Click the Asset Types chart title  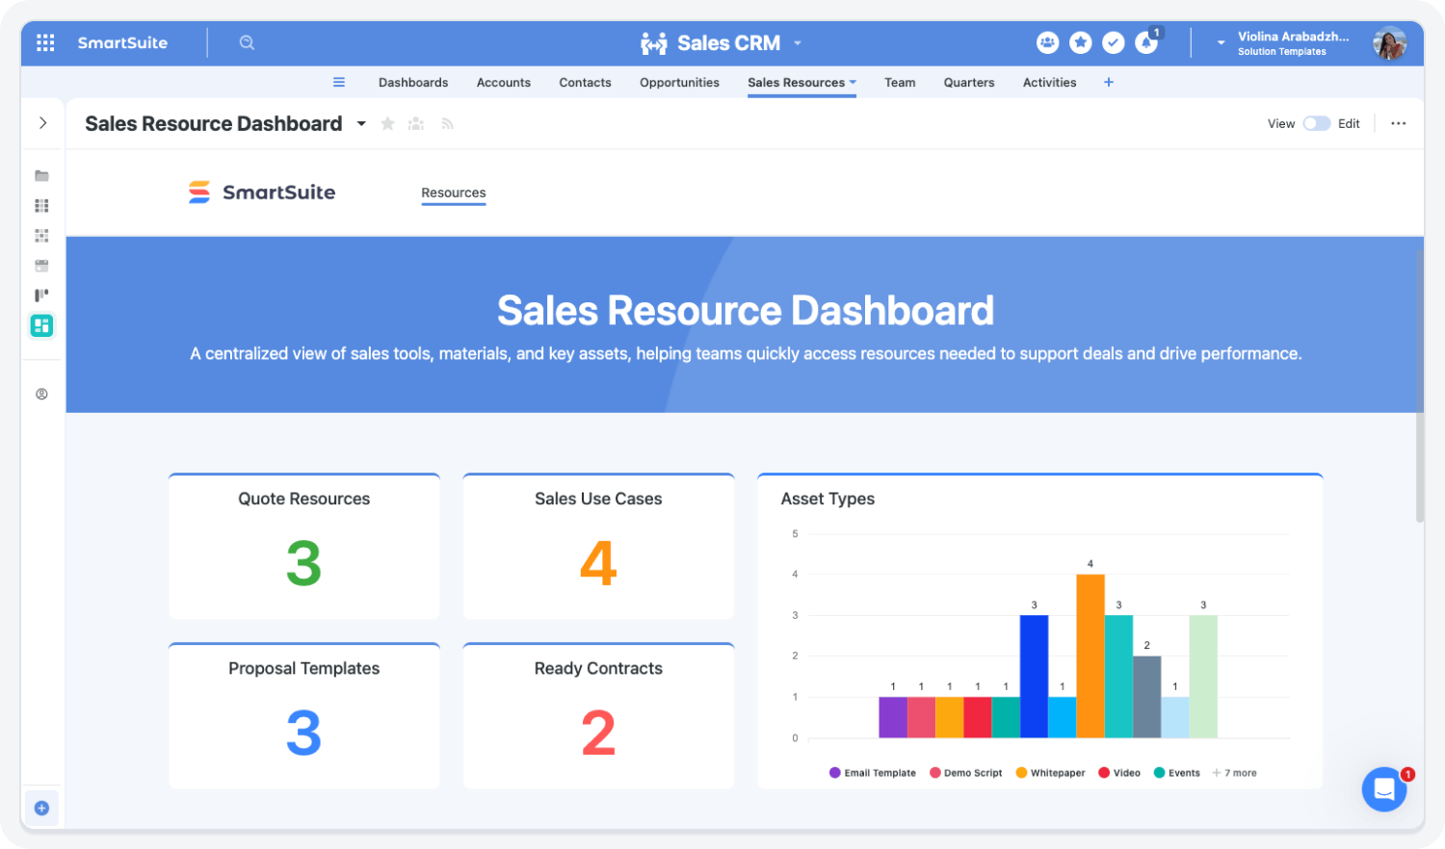tap(828, 499)
